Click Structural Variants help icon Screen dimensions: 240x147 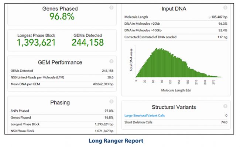[225, 106]
